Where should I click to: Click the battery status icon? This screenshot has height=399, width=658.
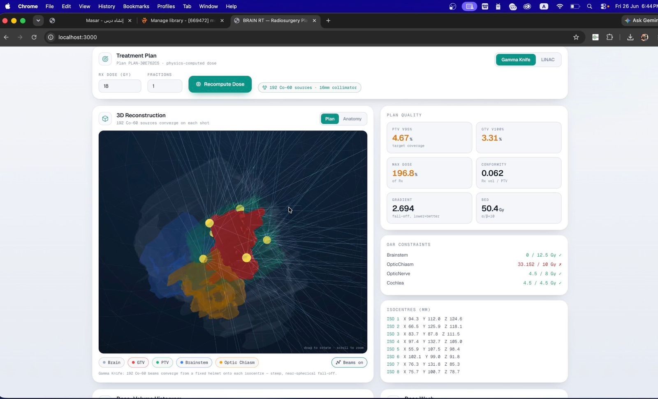[575, 6]
